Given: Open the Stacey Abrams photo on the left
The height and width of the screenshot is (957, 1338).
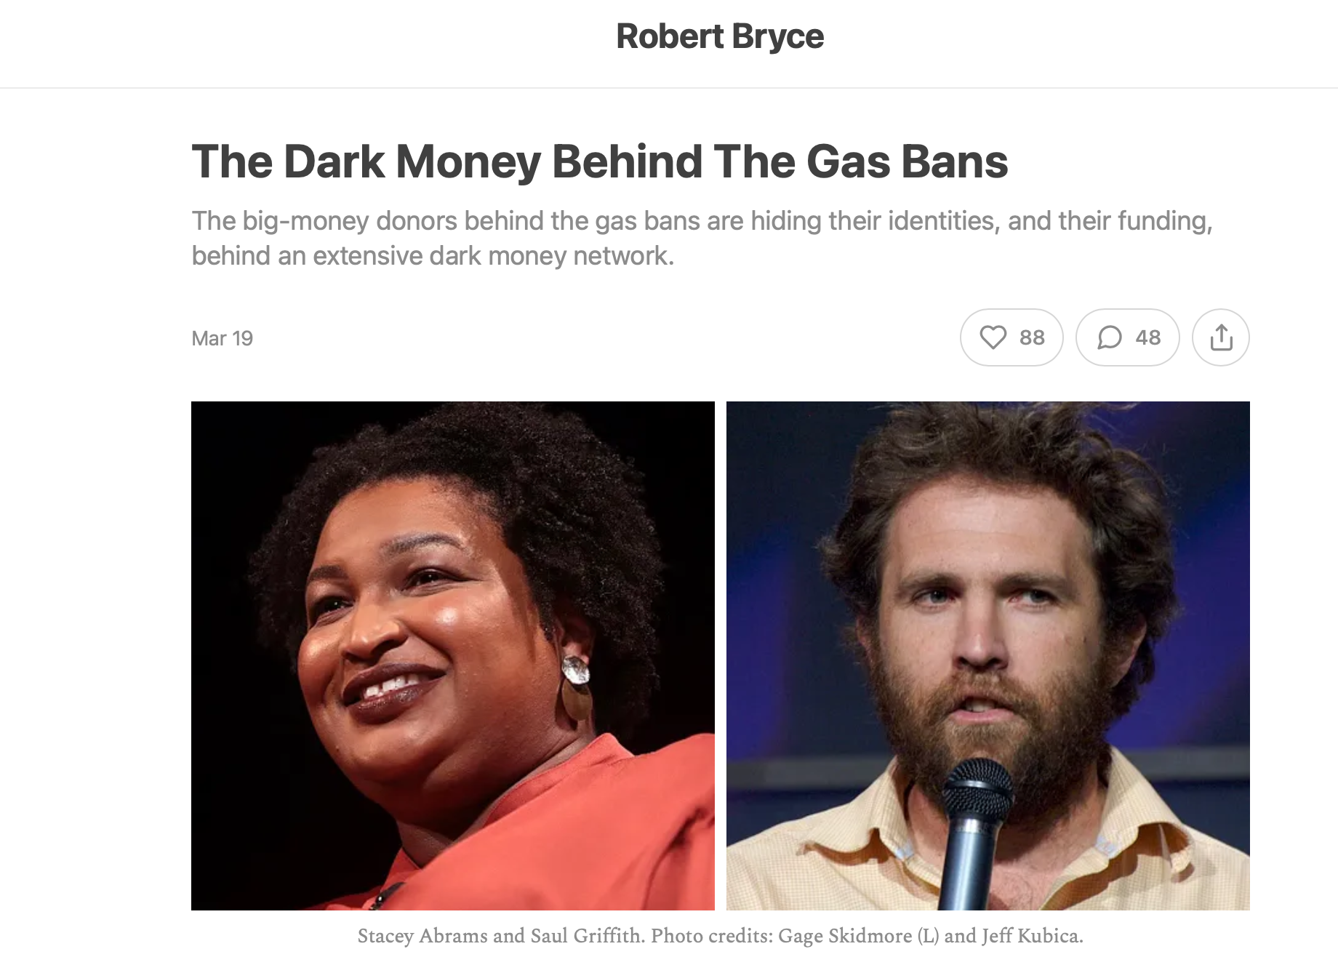Looking at the screenshot, I should (453, 655).
